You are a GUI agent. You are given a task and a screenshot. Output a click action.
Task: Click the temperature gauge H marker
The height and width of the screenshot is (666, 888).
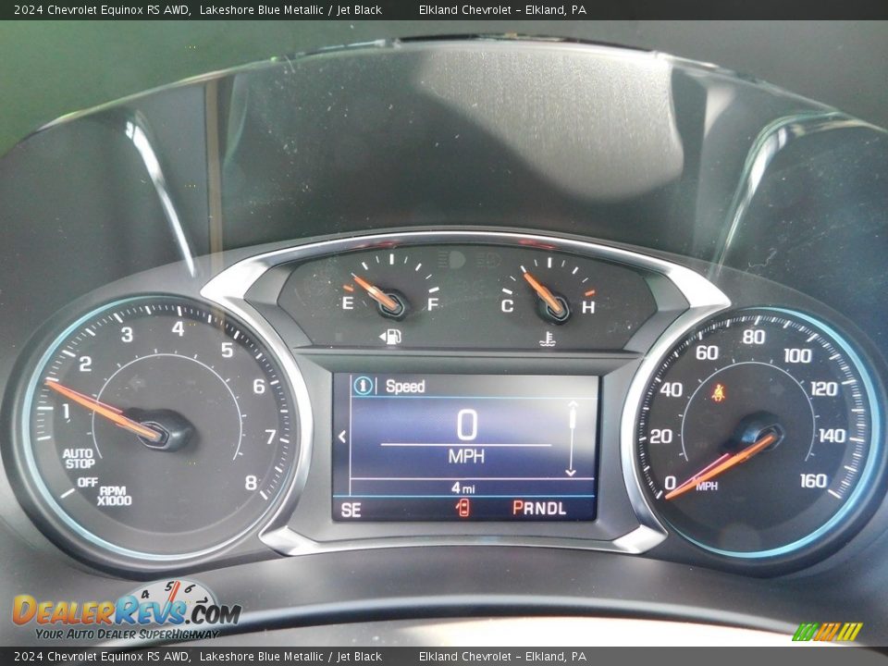[x=588, y=307]
